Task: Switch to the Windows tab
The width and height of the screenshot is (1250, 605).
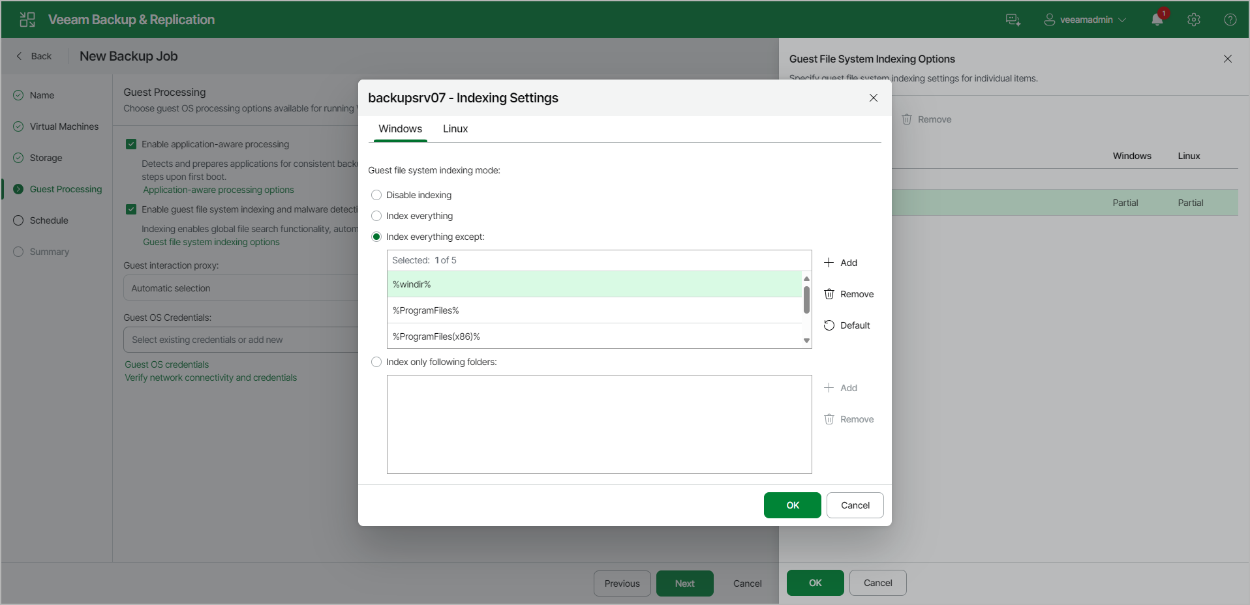Action: [401, 129]
